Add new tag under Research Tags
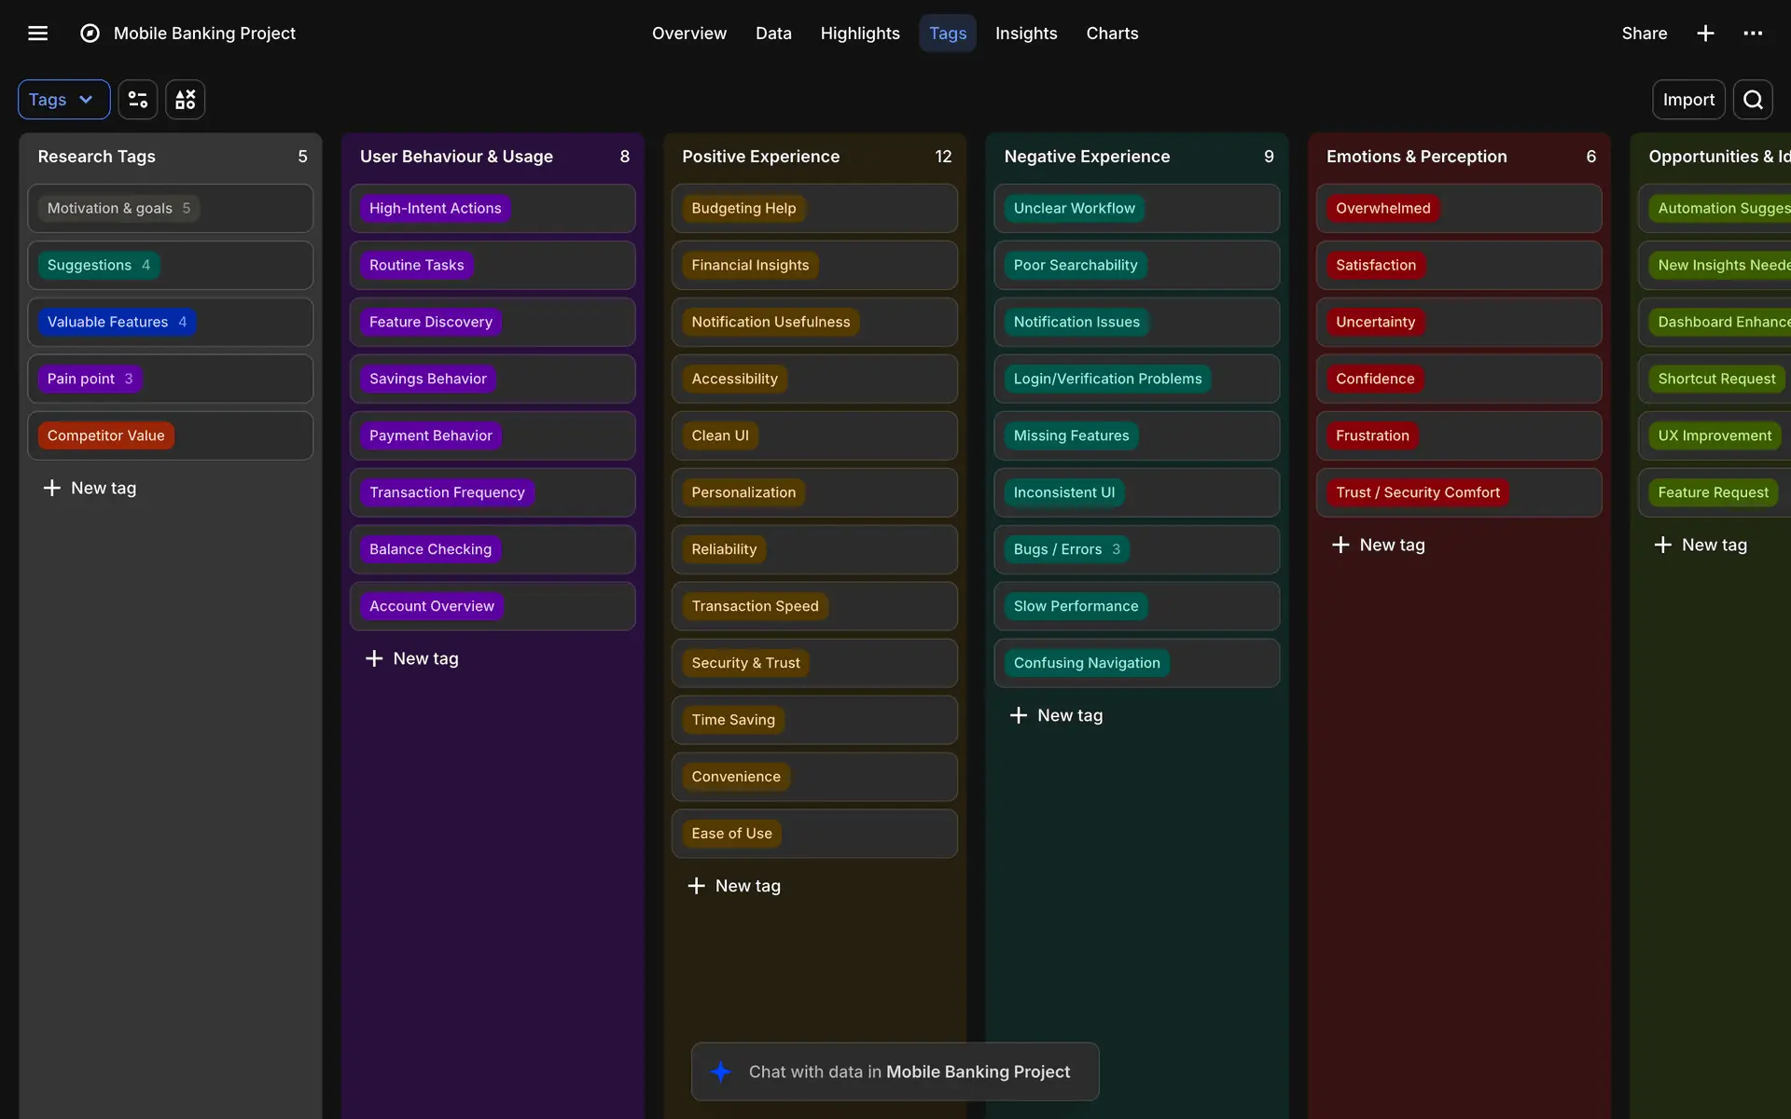Viewport: 1791px width, 1119px height. [90, 488]
